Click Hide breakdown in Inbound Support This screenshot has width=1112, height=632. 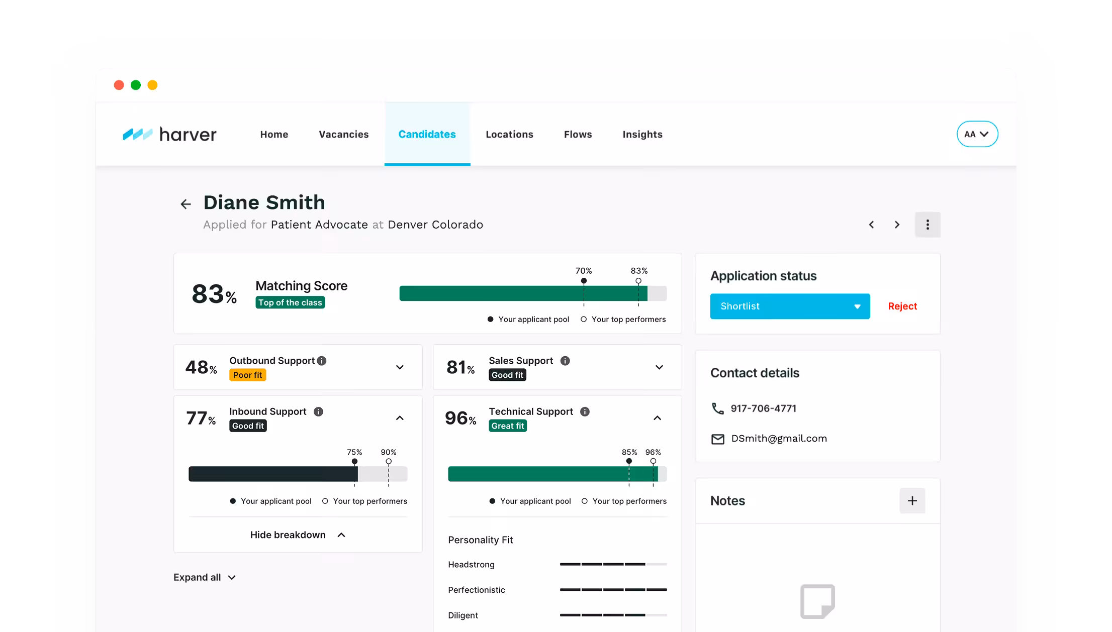tap(298, 535)
